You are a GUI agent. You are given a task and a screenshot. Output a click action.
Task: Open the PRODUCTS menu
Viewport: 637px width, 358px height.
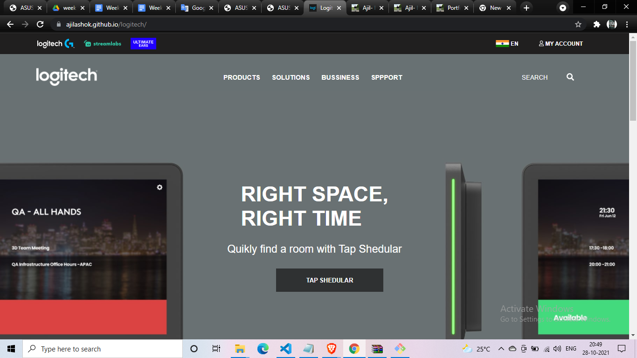pyautogui.click(x=242, y=77)
